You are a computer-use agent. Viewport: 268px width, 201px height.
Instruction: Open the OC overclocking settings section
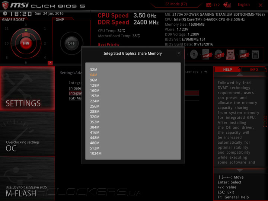tap(27, 134)
